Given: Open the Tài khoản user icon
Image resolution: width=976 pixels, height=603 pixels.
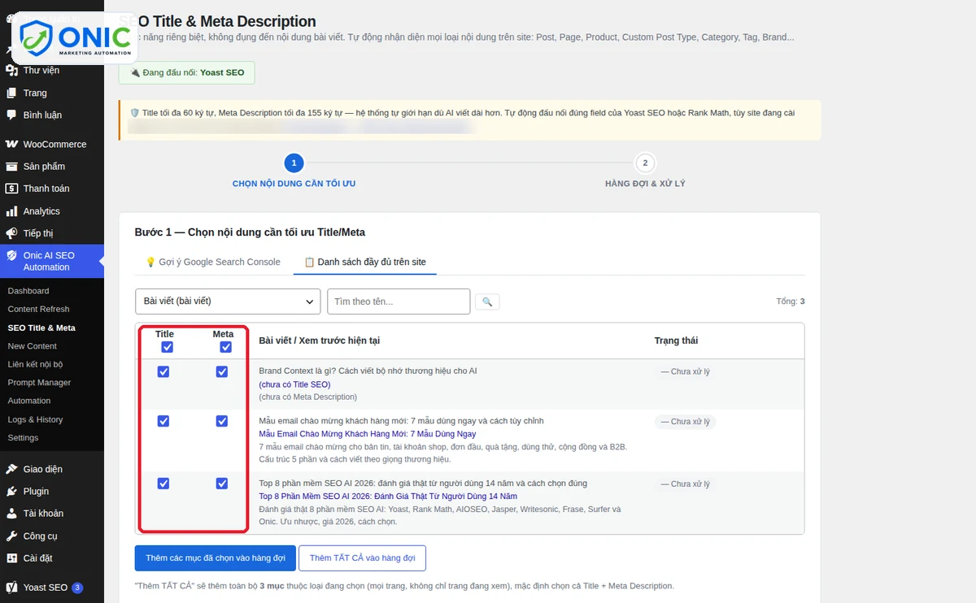Looking at the screenshot, I should coord(11,514).
